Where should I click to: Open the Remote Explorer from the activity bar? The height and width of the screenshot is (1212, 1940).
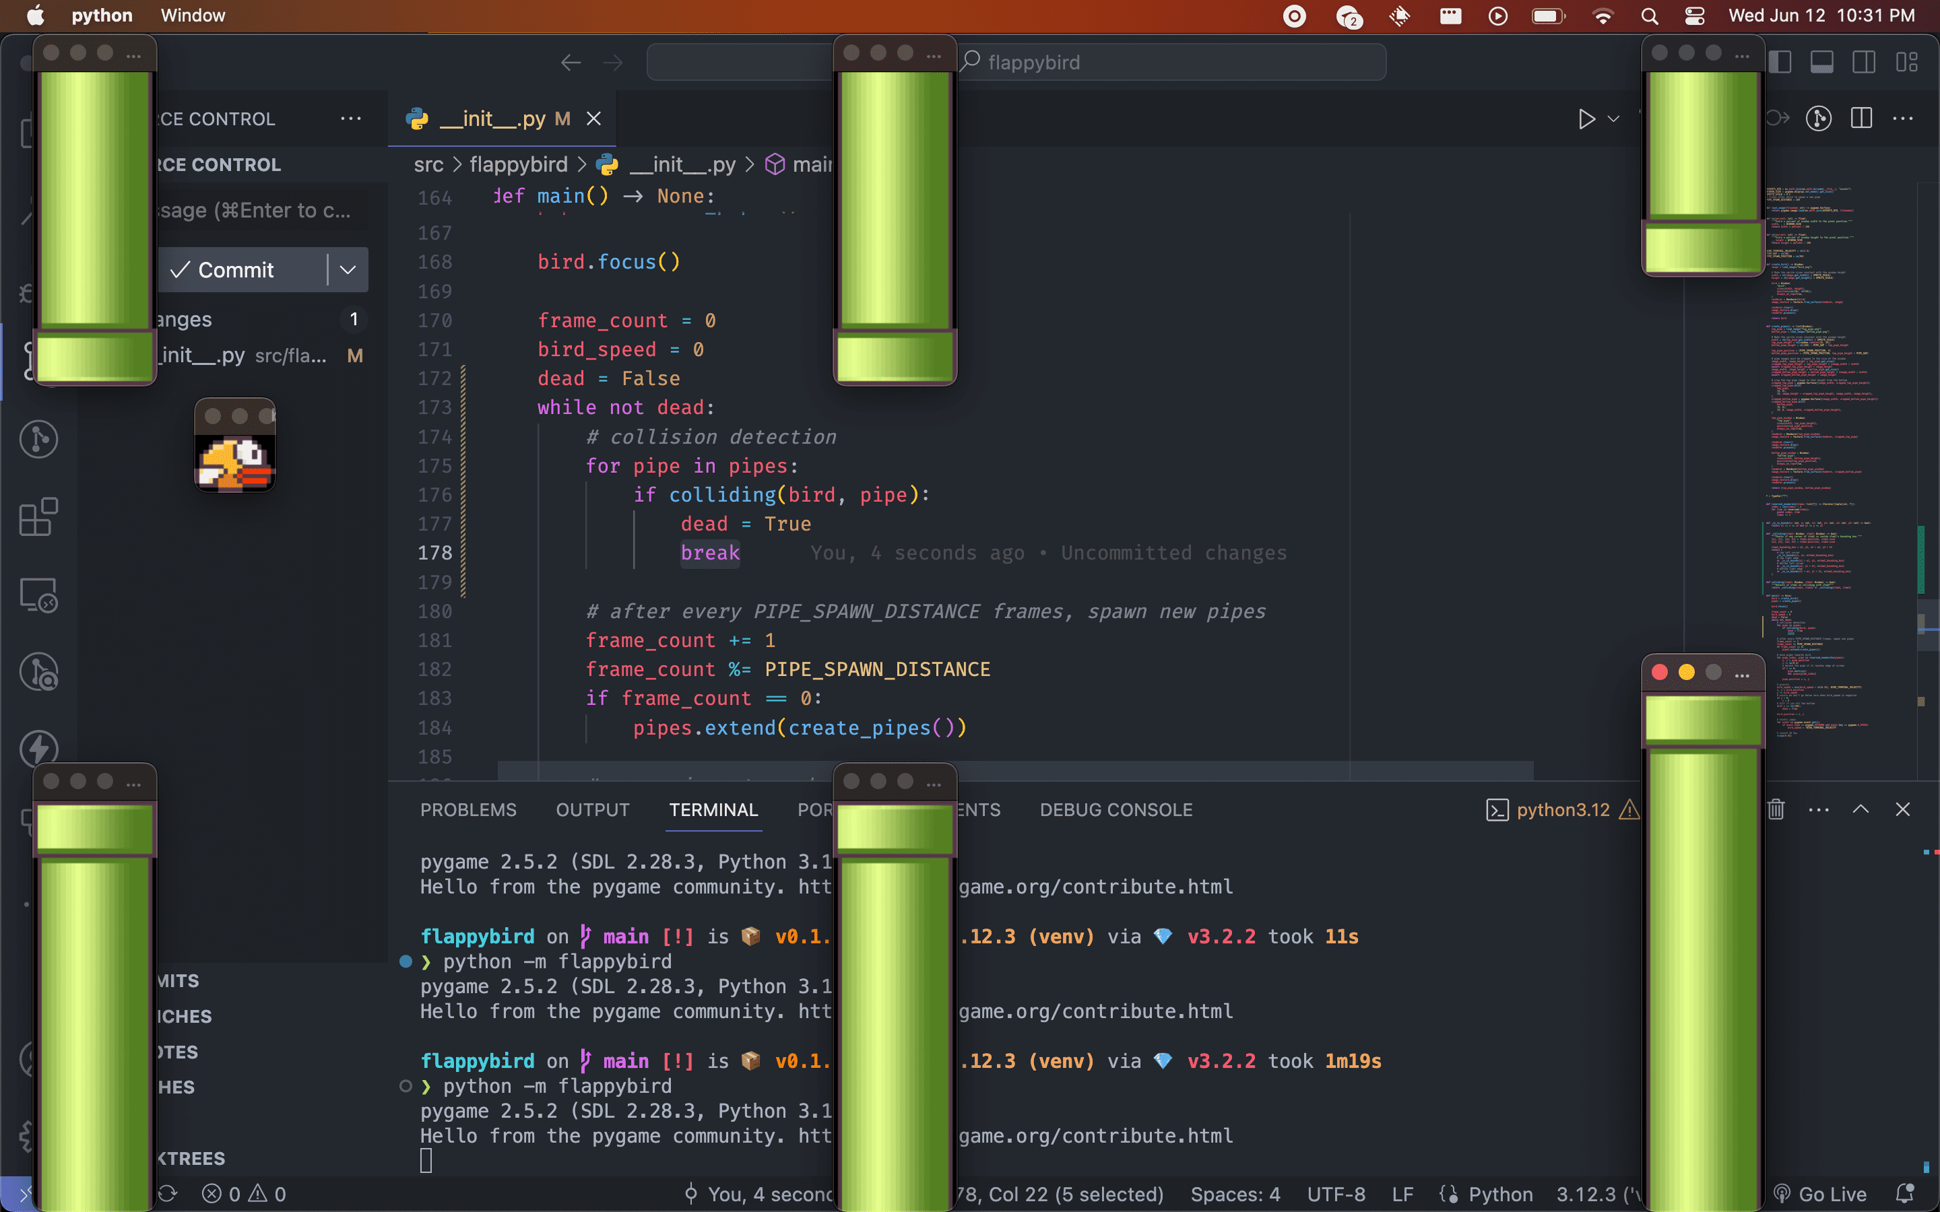37,595
